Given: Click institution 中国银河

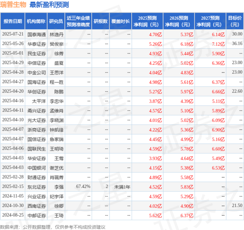Looking at the screenshot, I should coord(37,168).
